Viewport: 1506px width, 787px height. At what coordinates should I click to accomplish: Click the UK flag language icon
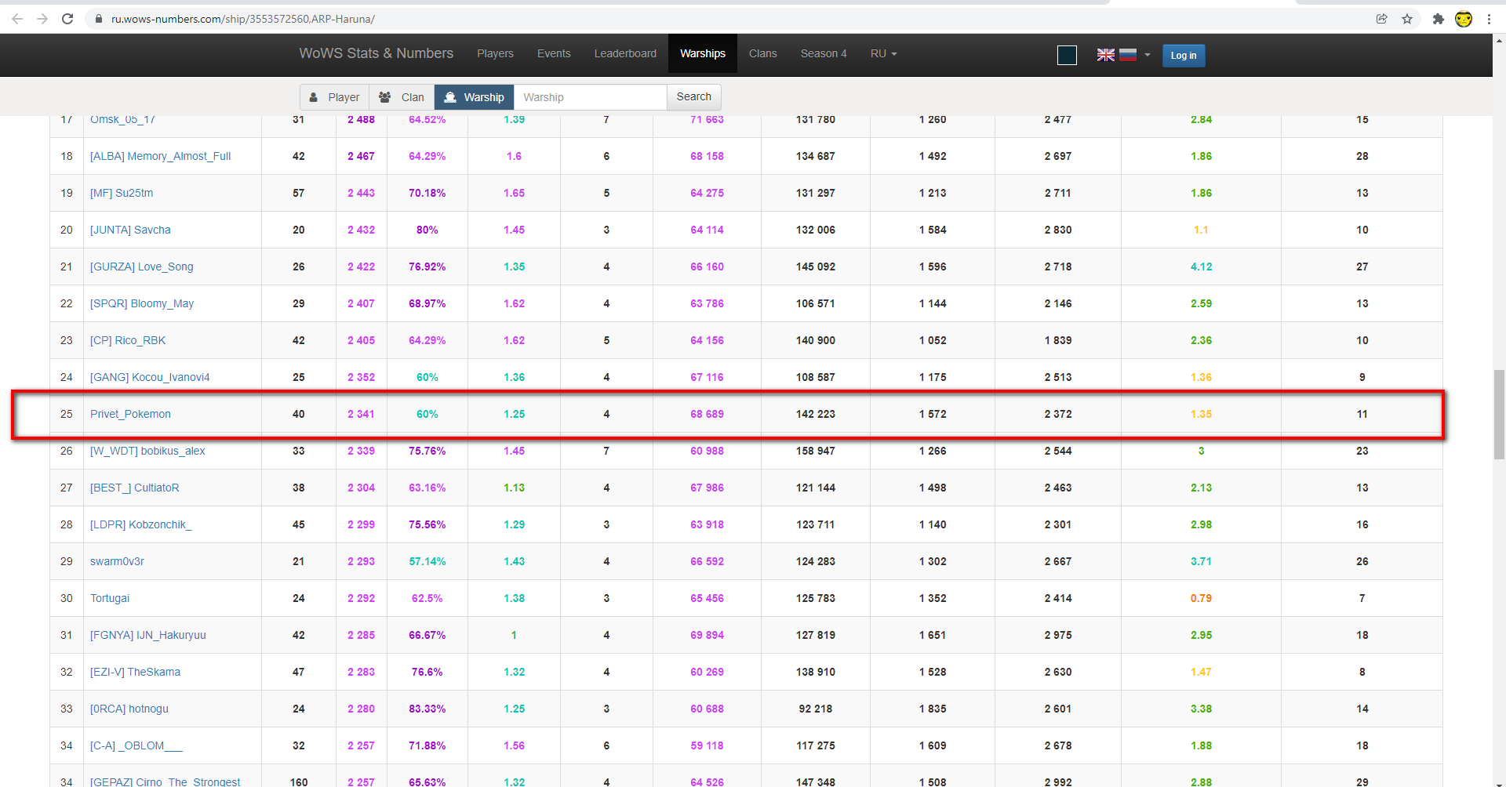1105,55
